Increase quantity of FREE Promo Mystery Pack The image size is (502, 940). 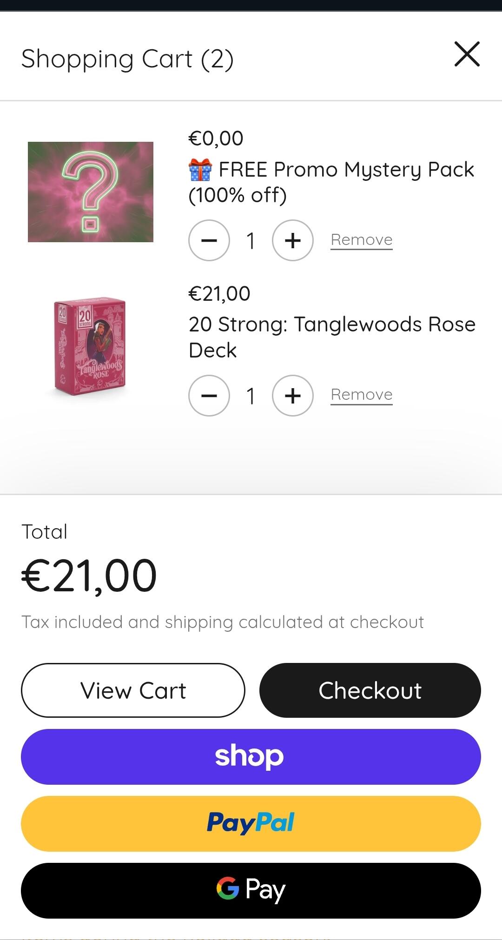pos(293,240)
